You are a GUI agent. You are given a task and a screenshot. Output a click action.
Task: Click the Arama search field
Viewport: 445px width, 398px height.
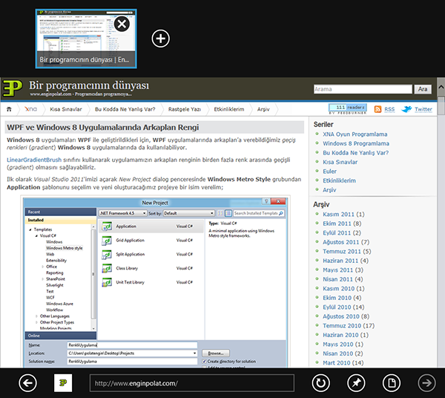tap(363, 89)
